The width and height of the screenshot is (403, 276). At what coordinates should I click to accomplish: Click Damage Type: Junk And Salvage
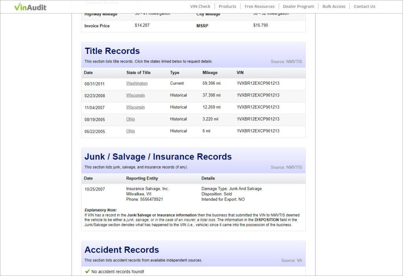tap(231, 189)
